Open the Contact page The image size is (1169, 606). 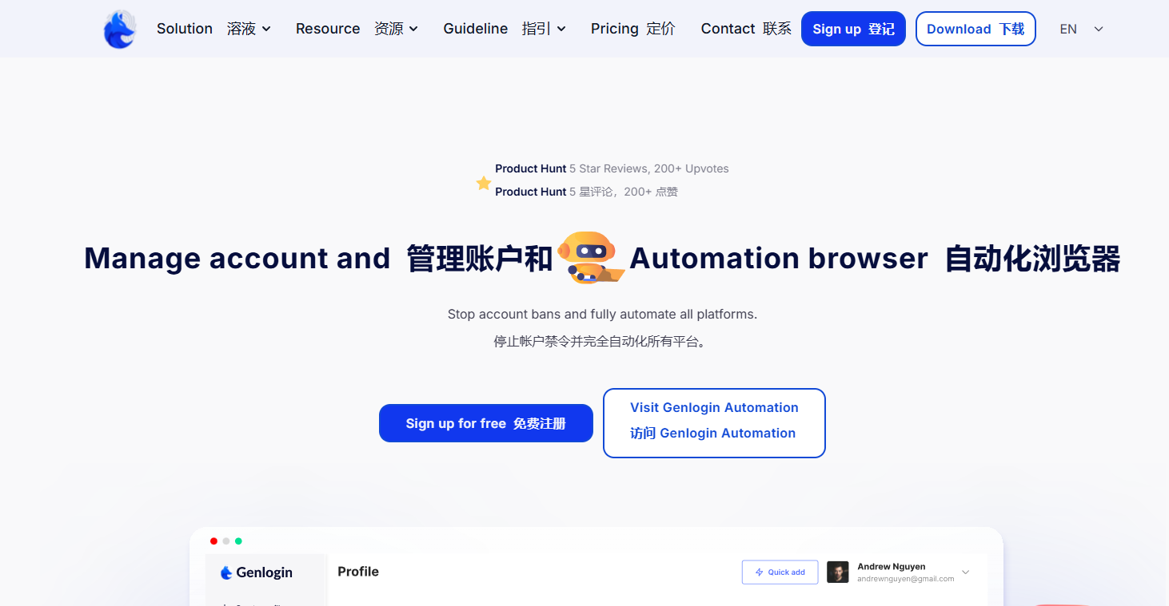click(x=746, y=29)
